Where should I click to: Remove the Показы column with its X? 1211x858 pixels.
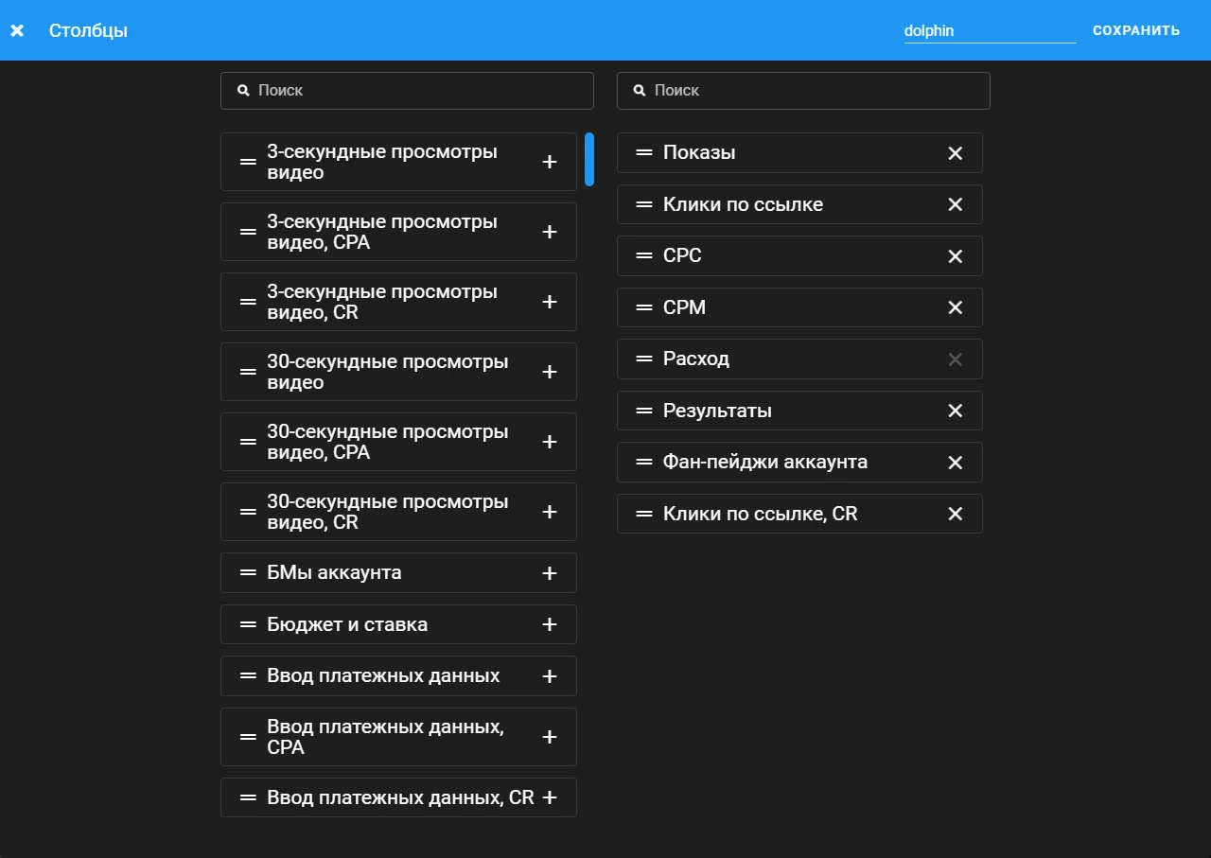tap(956, 153)
